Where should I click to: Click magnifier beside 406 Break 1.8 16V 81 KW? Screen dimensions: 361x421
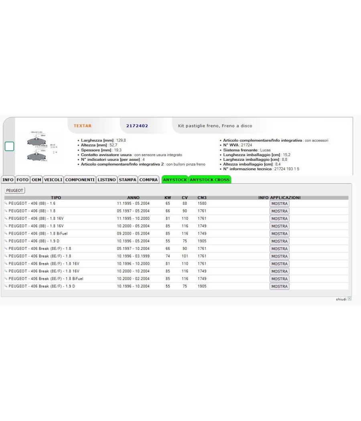coord(6,264)
